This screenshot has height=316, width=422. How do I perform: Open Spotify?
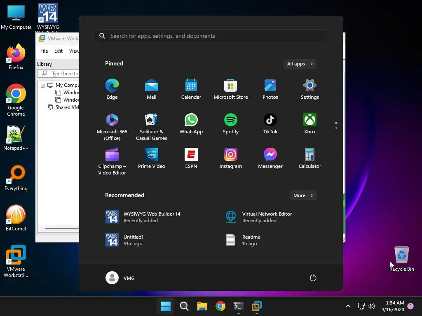[231, 123]
